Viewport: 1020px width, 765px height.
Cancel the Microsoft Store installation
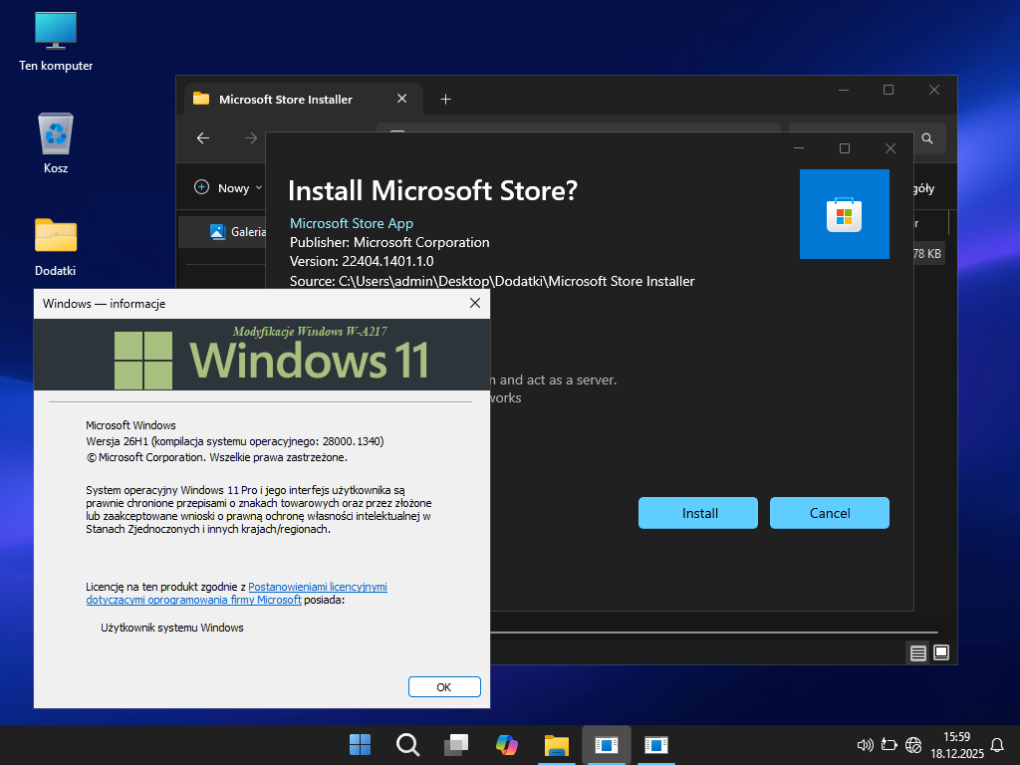tap(829, 513)
